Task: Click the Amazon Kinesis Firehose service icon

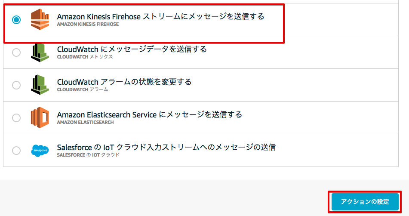Action: pyautogui.click(x=40, y=19)
